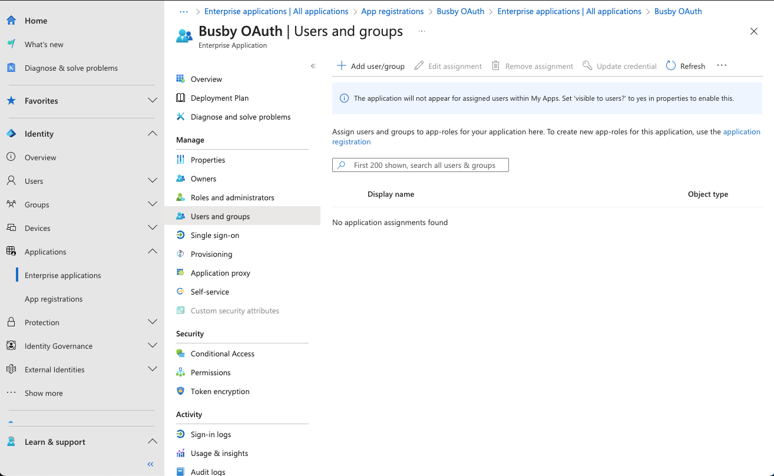
Task: Click the Owners people icon
Action: click(x=181, y=178)
